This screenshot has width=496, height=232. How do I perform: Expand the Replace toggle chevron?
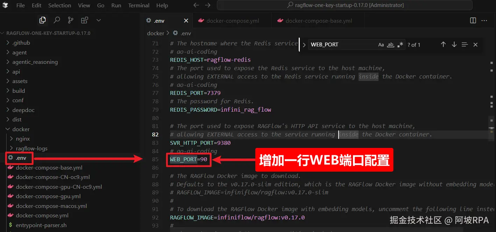pyautogui.click(x=304, y=45)
